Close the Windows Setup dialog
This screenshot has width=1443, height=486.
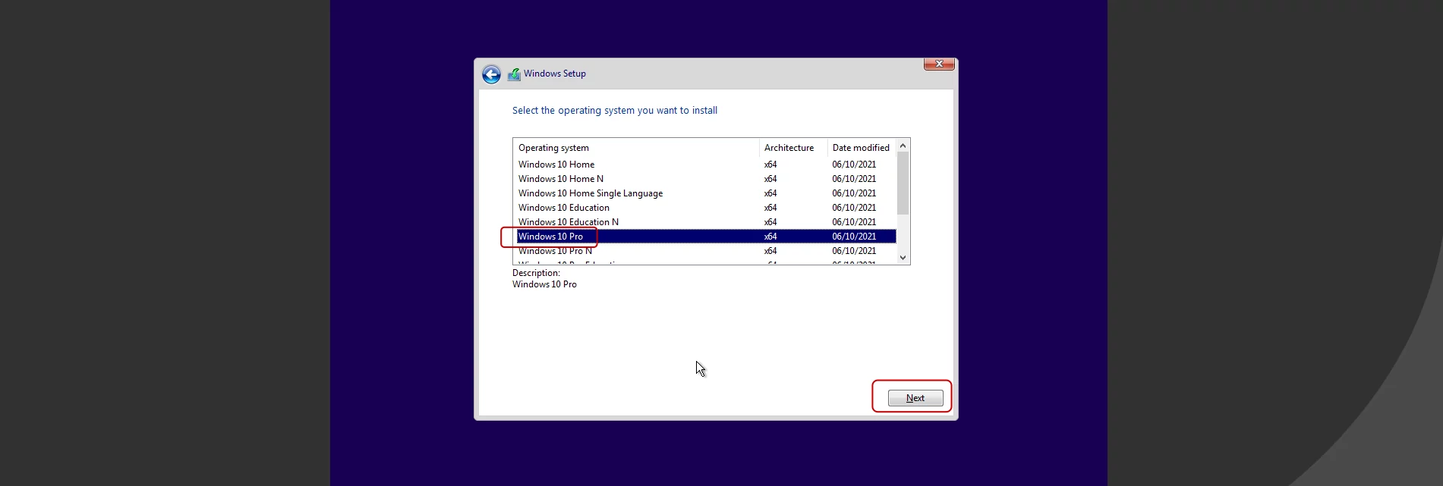click(x=939, y=64)
